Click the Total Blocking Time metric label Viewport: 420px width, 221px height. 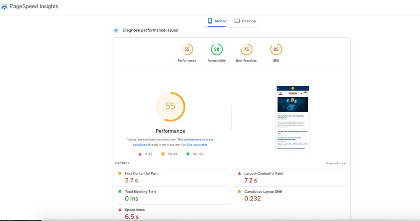click(140, 192)
